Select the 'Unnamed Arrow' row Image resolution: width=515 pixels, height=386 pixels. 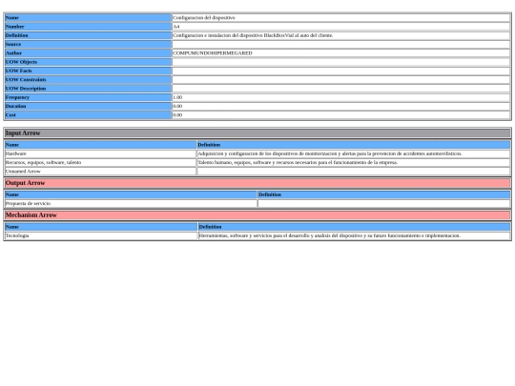point(100,172)
